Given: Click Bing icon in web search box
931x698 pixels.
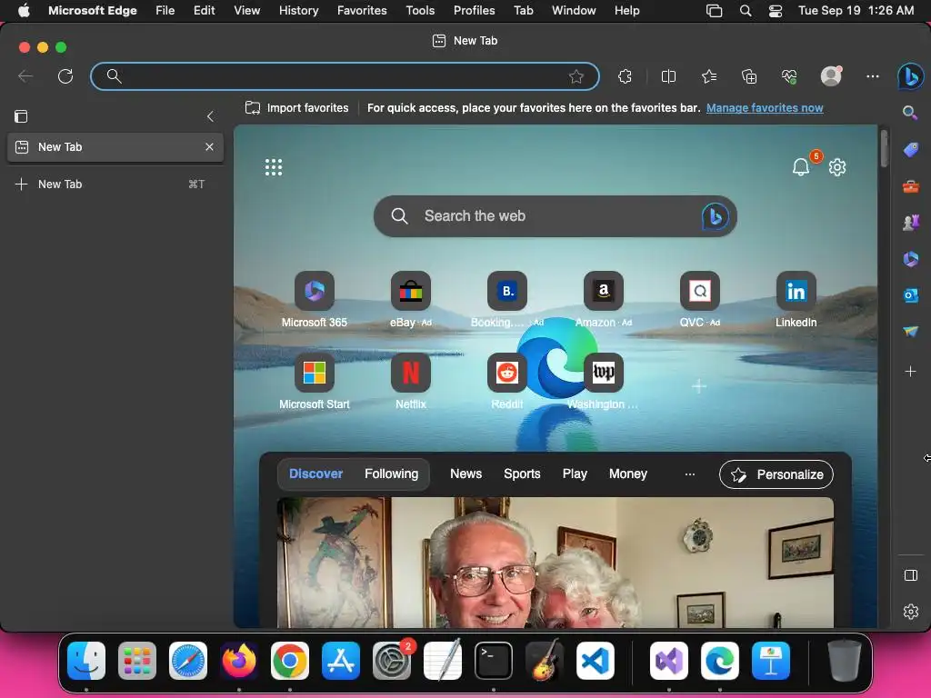Looking at the screenshot, I should click(x=716, y=216).
